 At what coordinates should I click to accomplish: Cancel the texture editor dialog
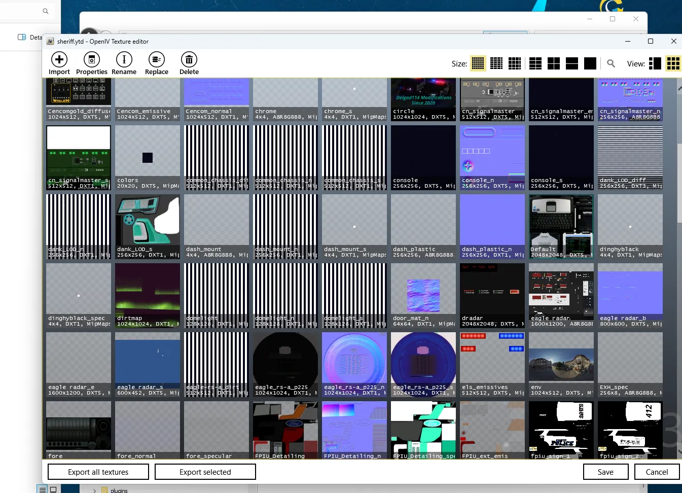(657, 472)
